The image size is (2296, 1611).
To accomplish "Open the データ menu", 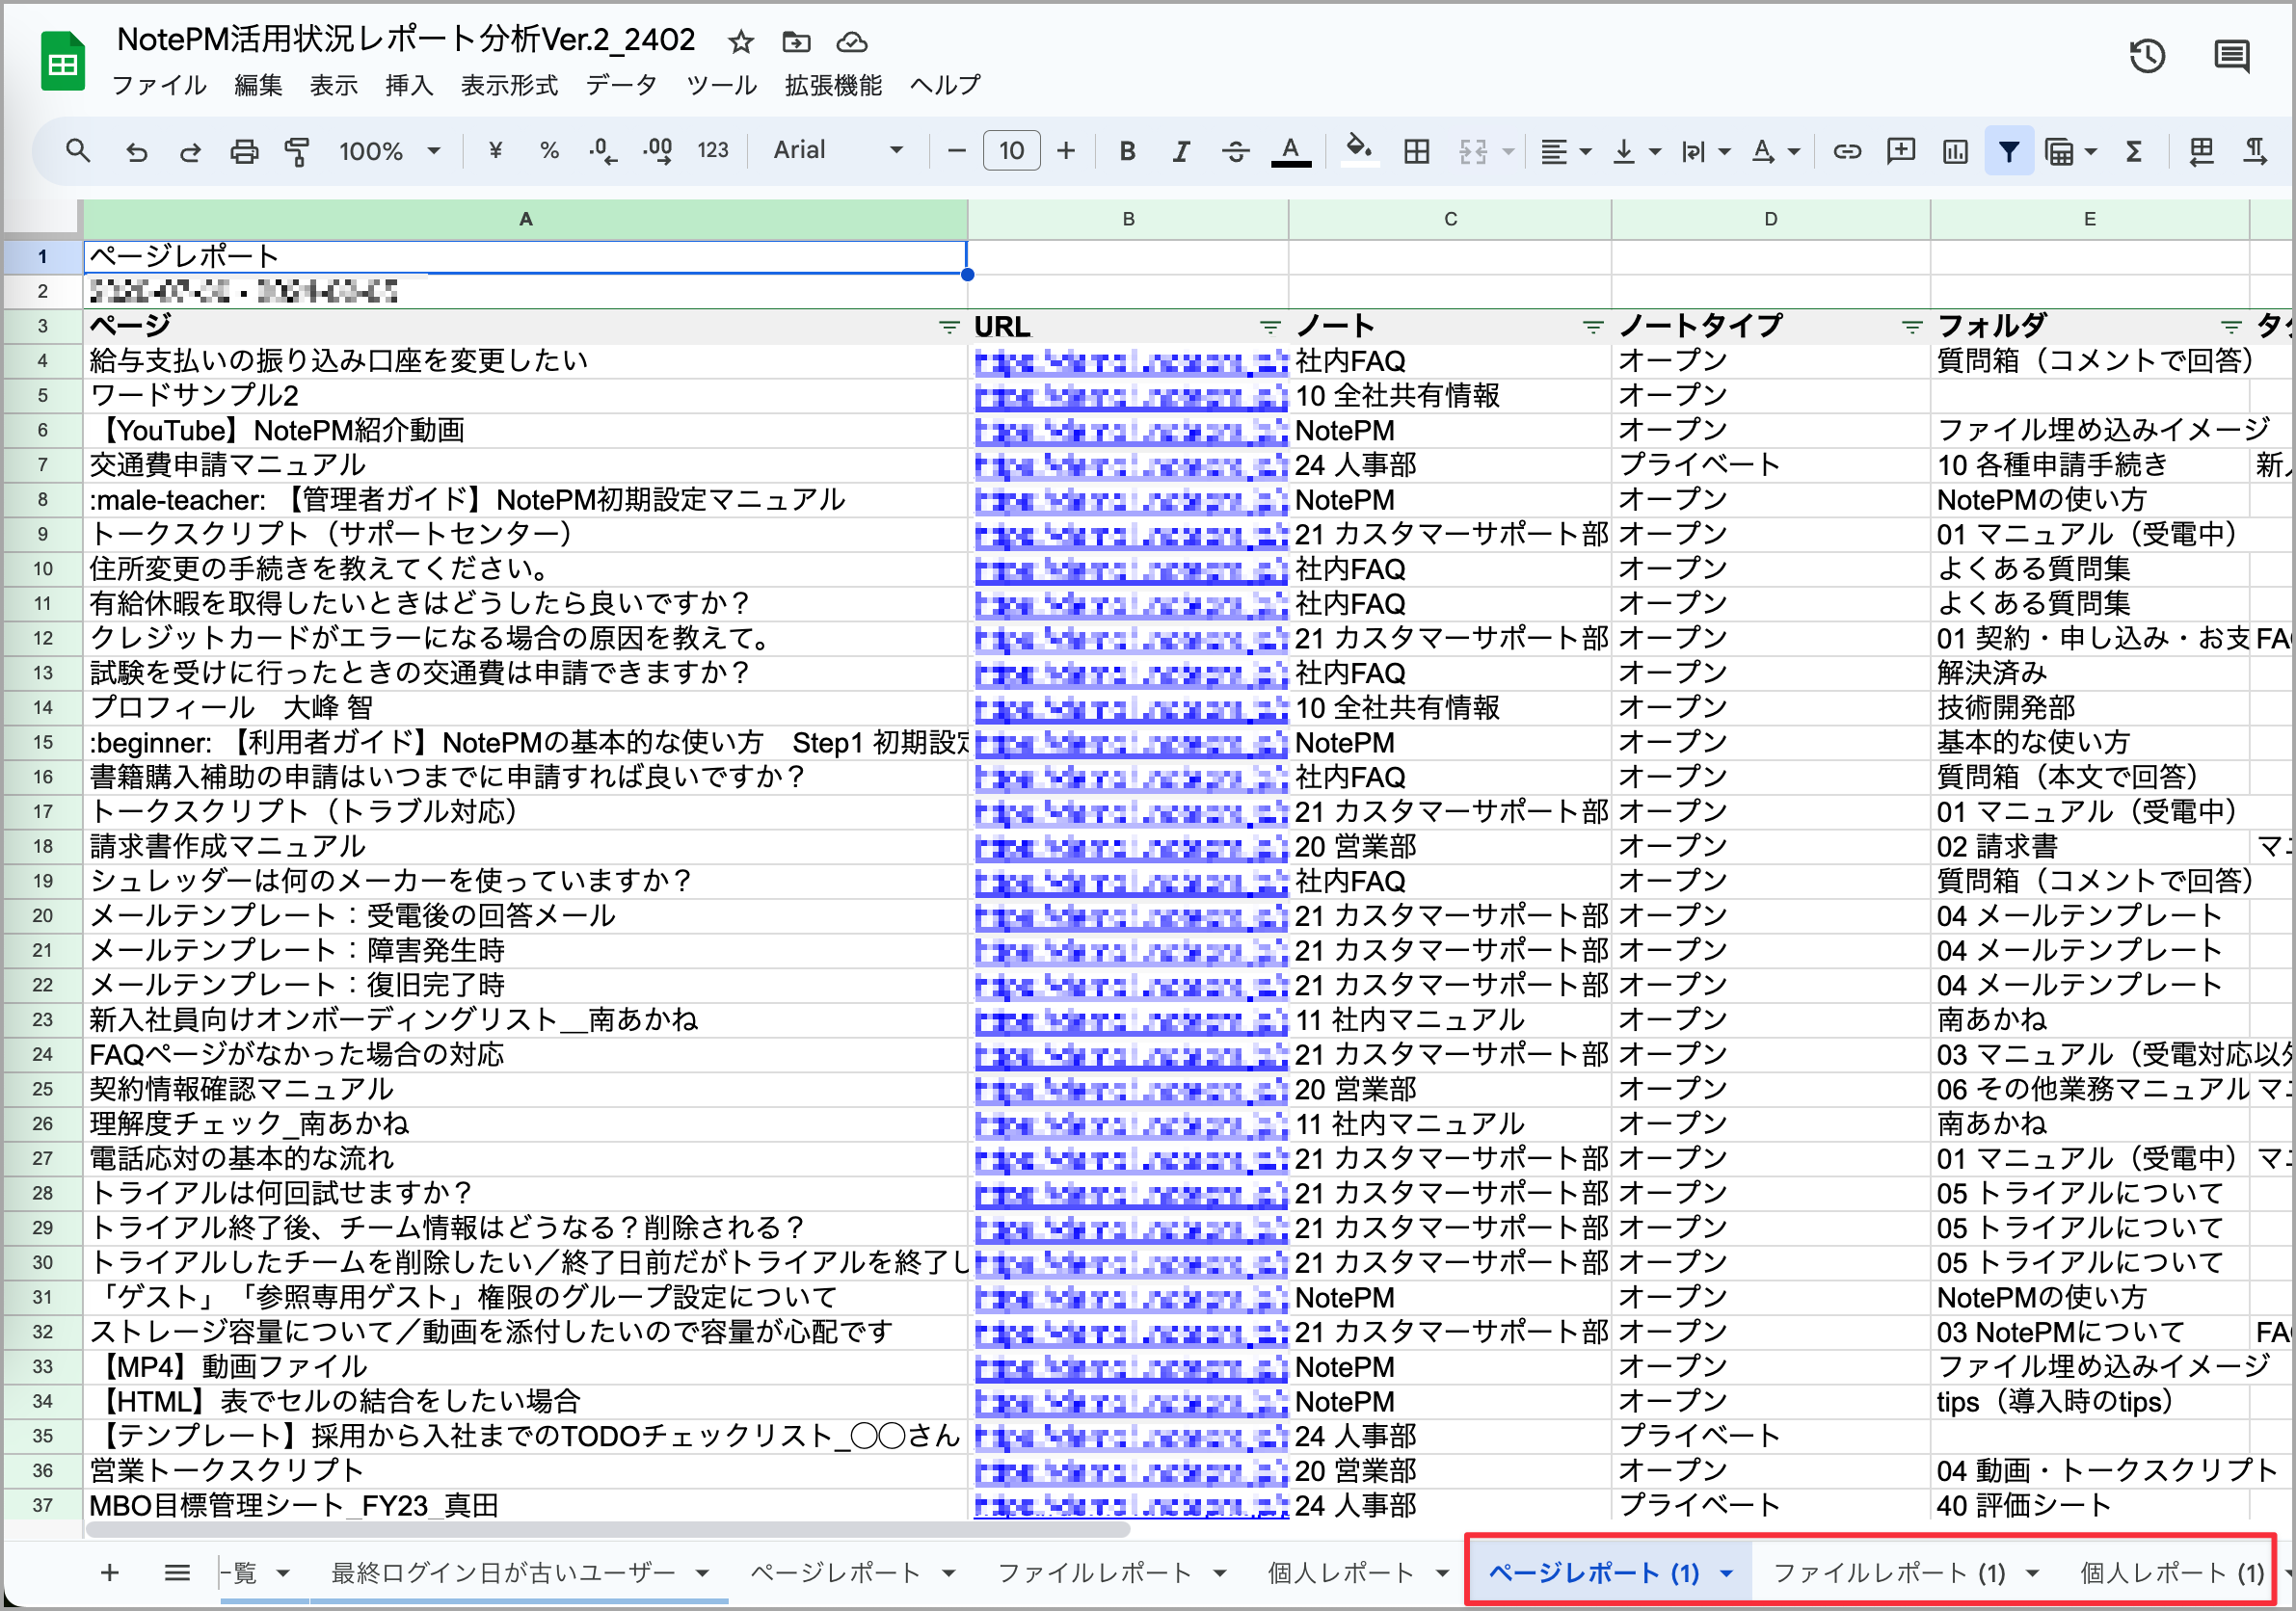I will click(x=621, y=86).
